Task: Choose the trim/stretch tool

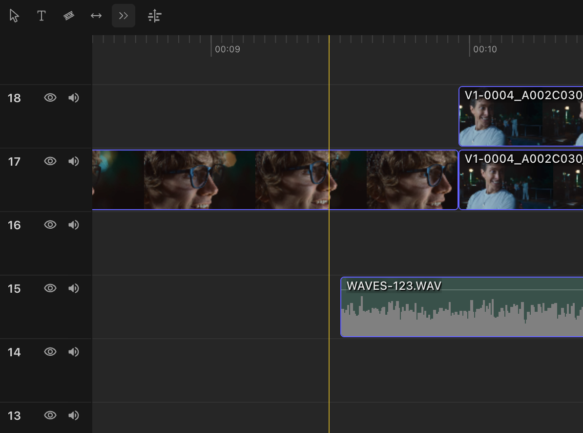Action: [96, 15]
